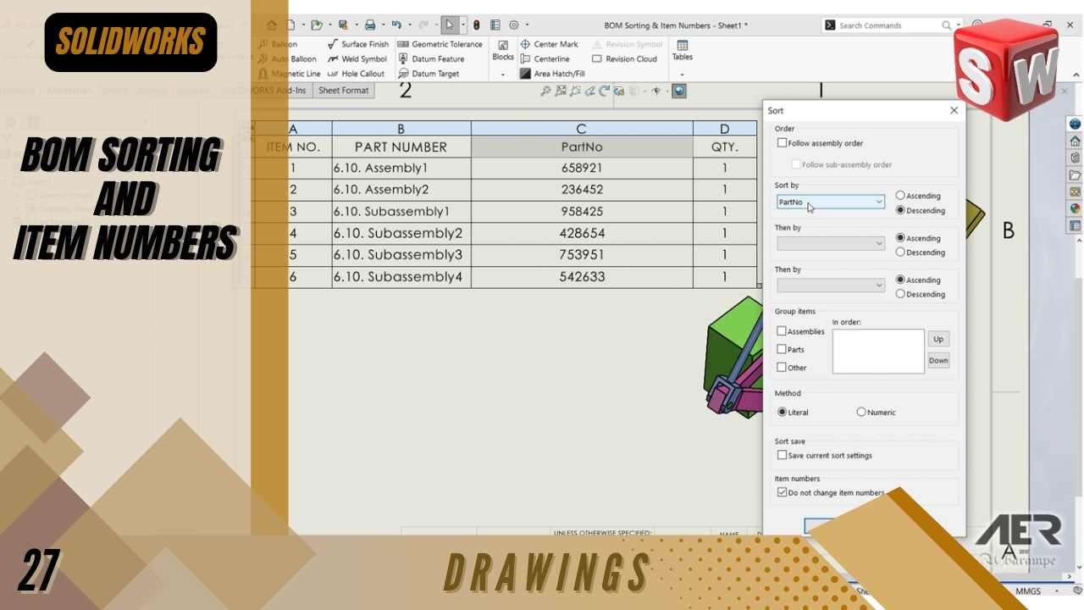
Task: Open Appearances tab in task pane
Action: pyautogui.click(x=1075, y=208)
